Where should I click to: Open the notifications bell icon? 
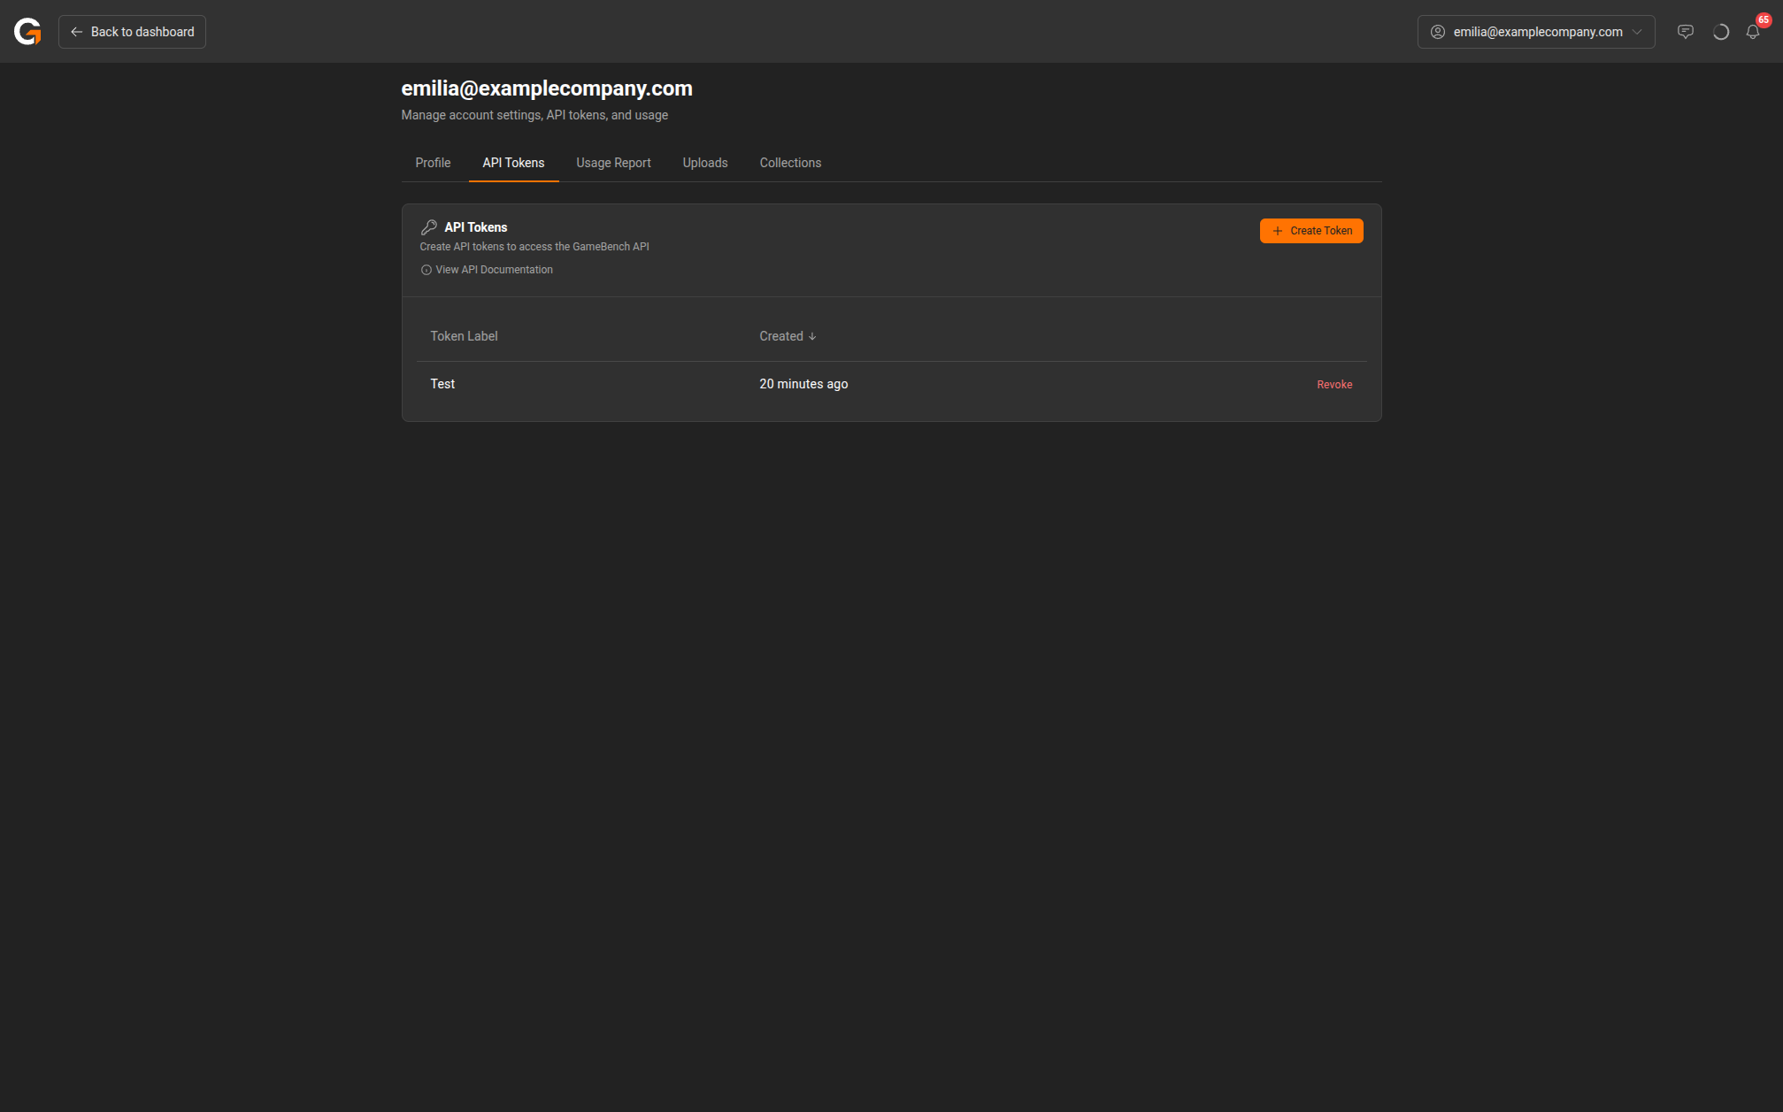coord(1752,33)
